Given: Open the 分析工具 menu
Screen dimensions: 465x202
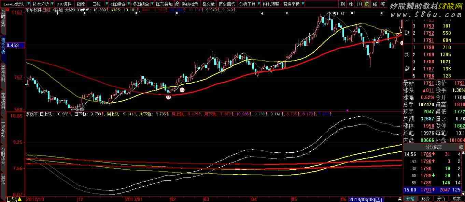Looking at the screenshot, I should [x=248, y=4].
